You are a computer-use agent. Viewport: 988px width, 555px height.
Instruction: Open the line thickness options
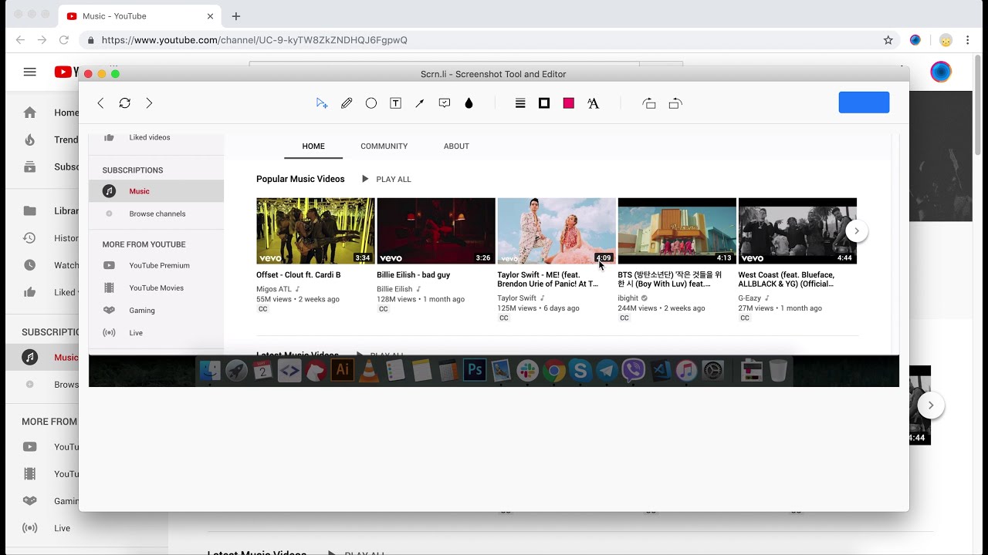(520, 103)
